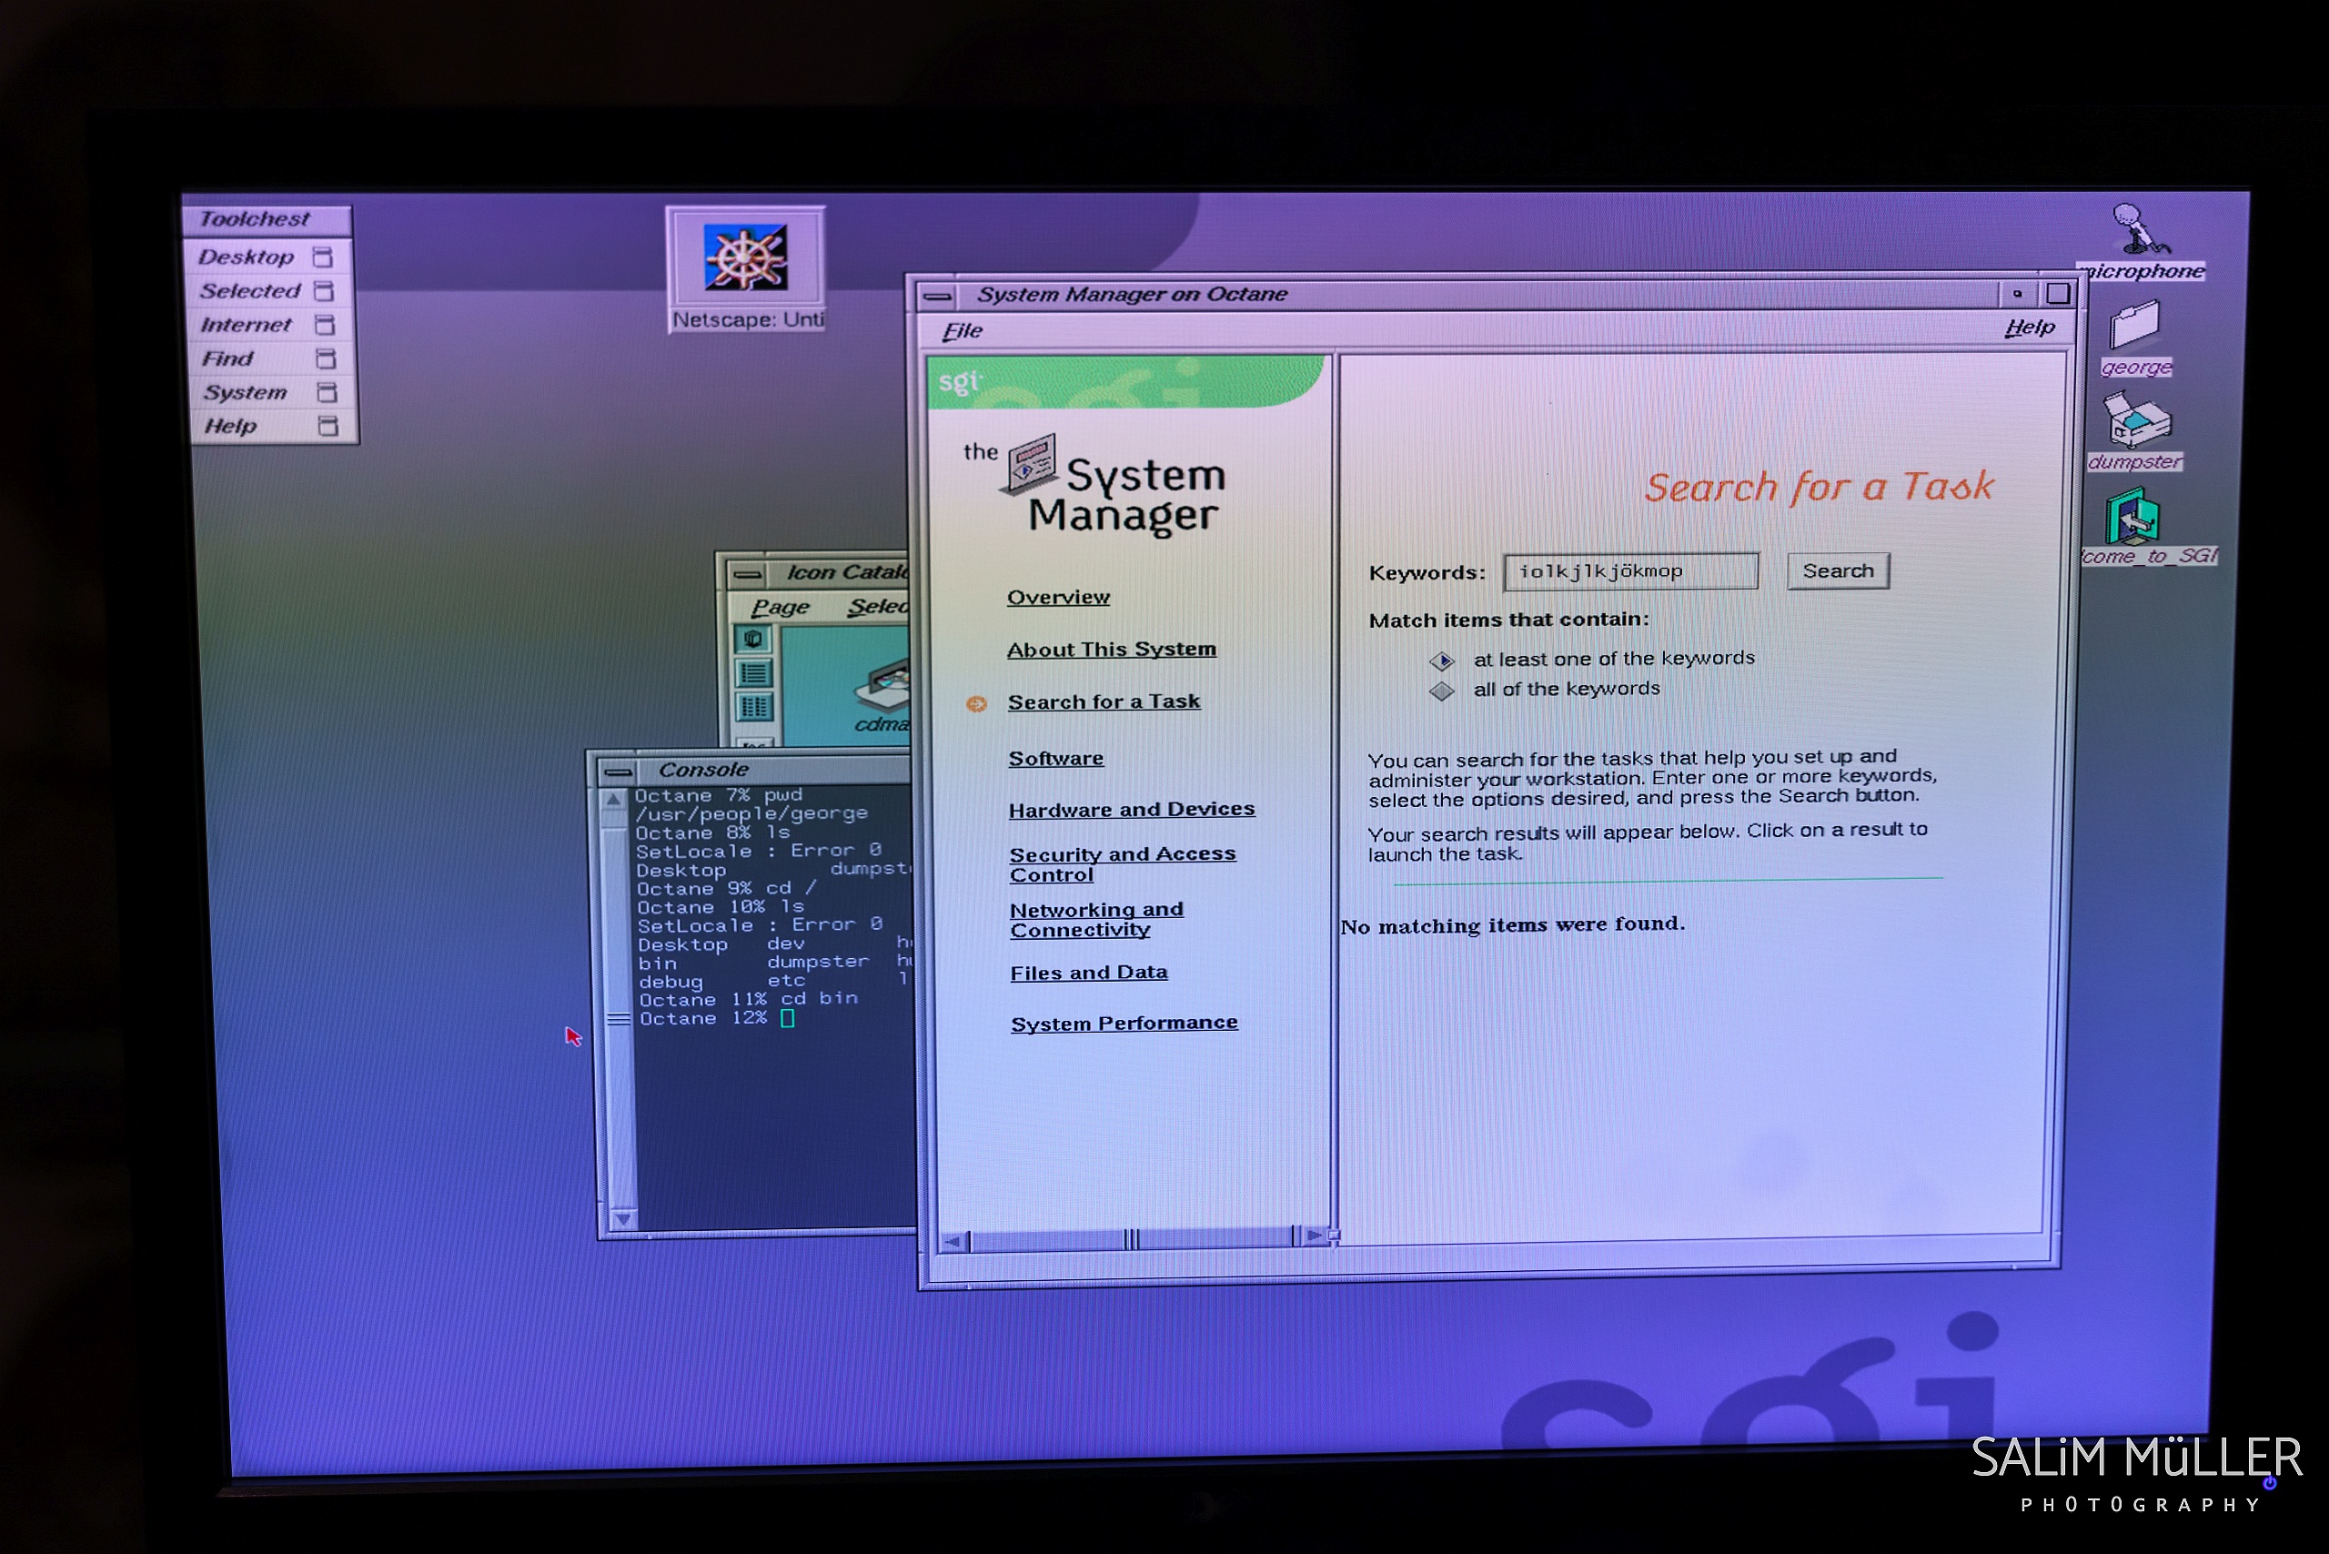
Task: Select 'all of the keywords' option
Action: click(1442, 691)
